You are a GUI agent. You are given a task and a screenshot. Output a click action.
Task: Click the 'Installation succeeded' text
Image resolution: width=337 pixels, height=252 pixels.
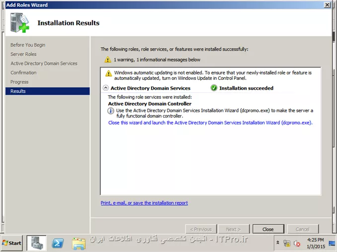[x=247, y=88]
